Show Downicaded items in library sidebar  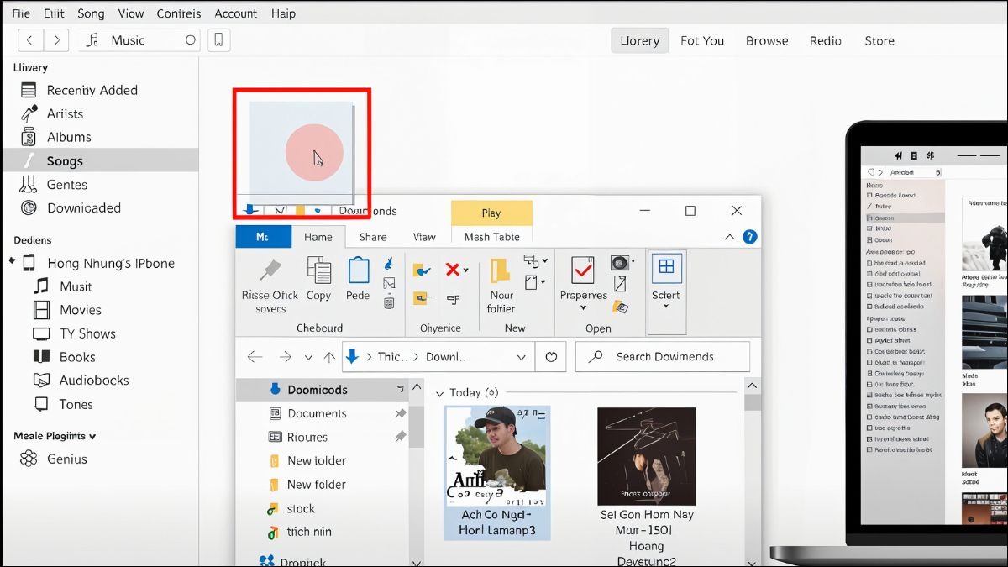84,207
